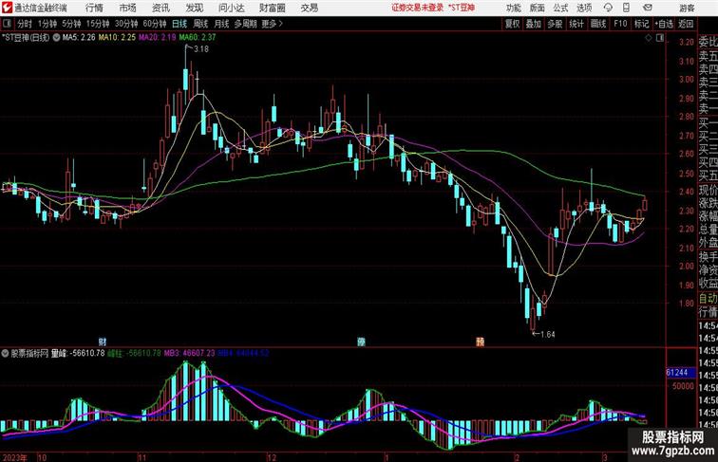Click the 2023年 date axis label
718x462 pixels.
pyautogui.click(x=14, y=457)
